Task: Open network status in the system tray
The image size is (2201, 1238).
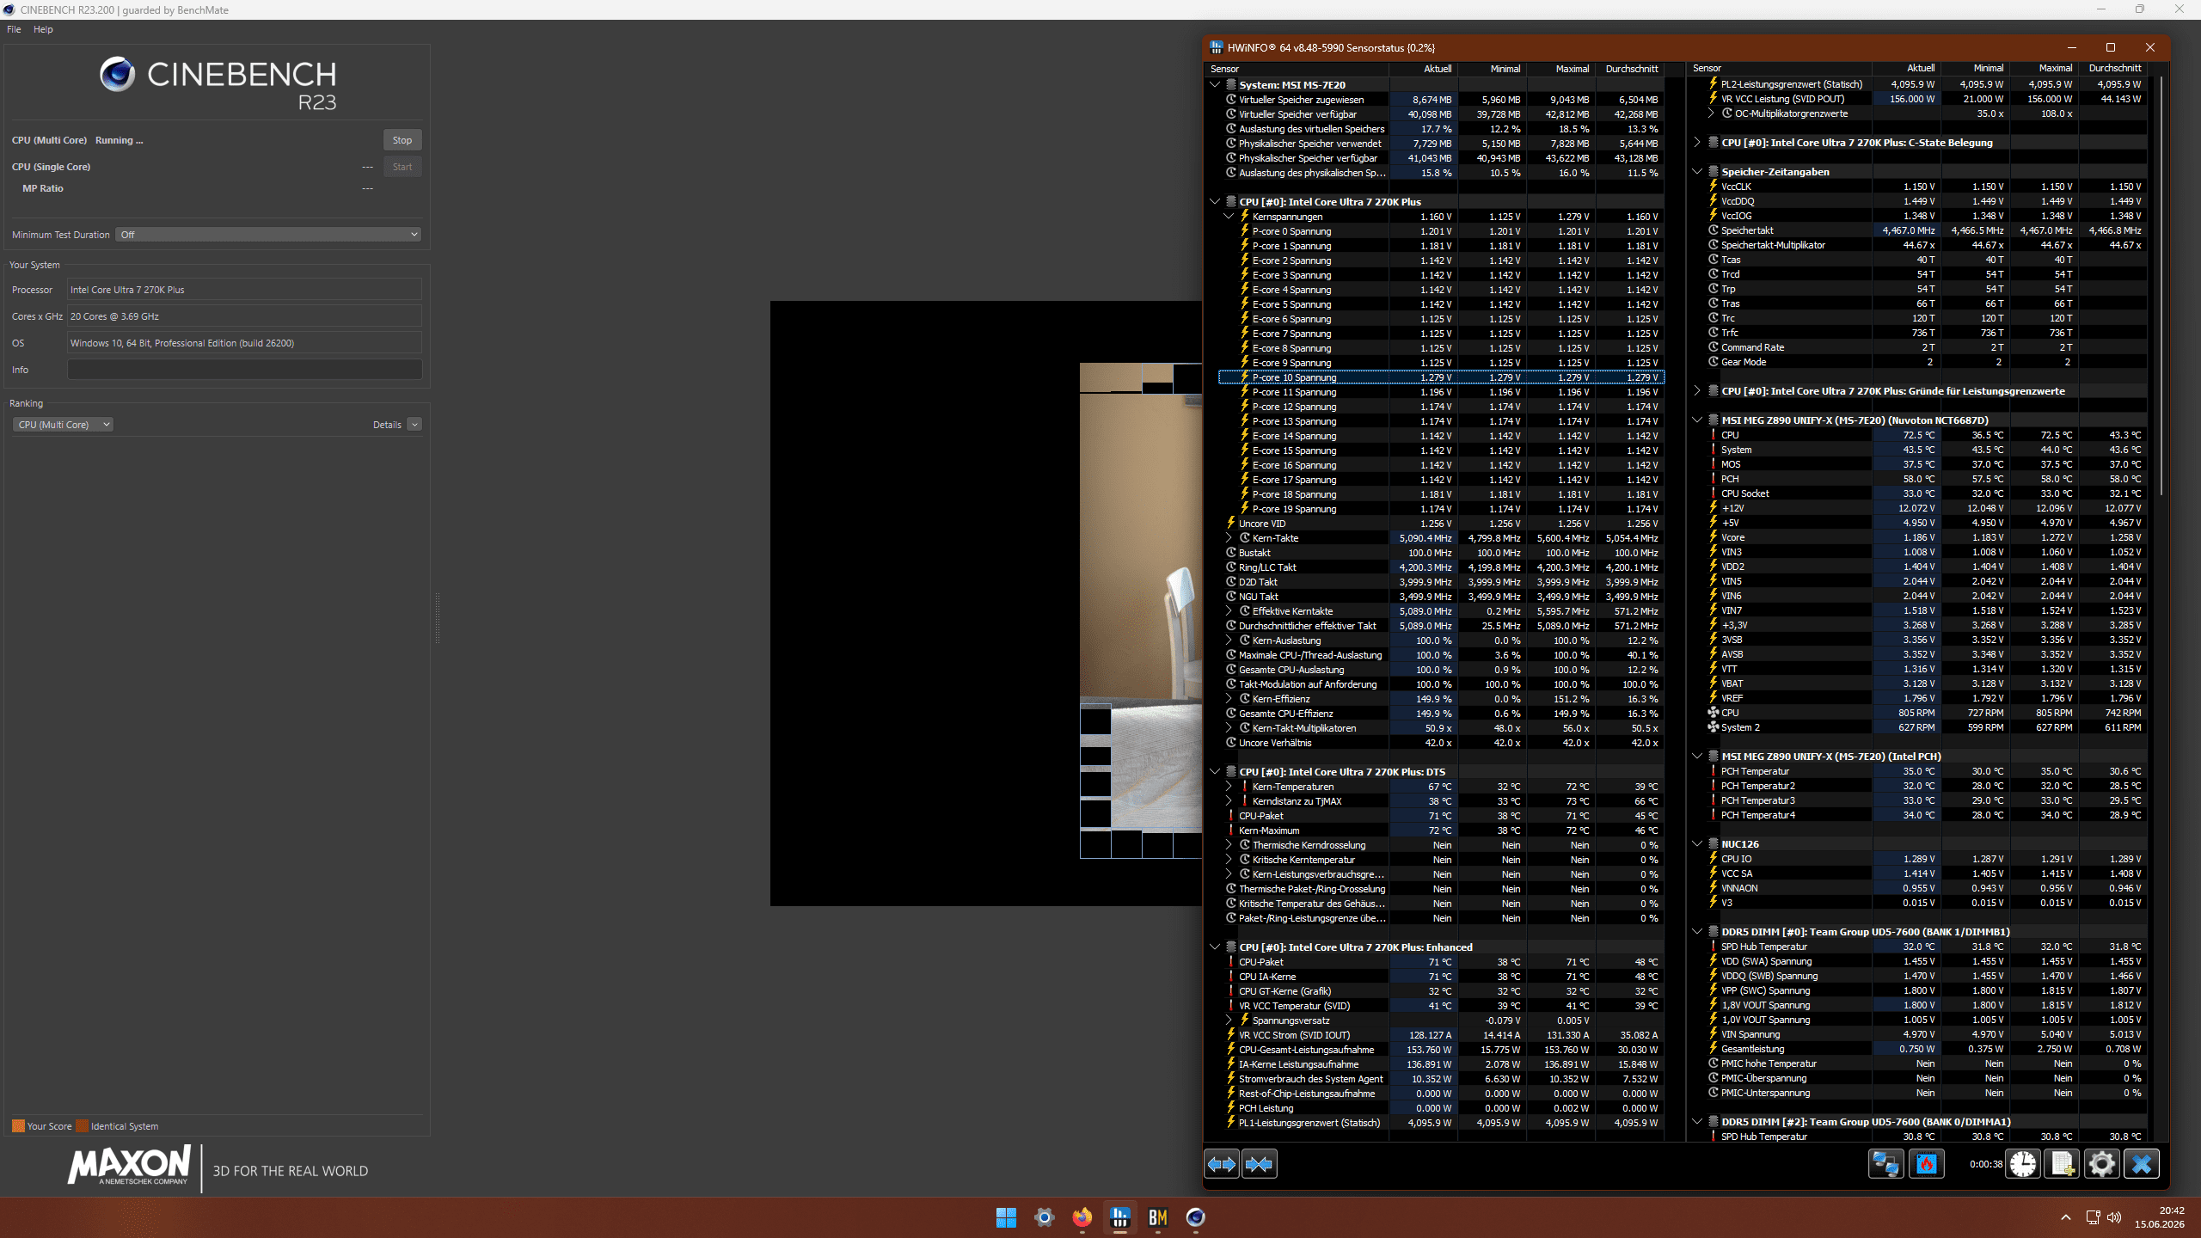Action: coord(2093,1217)
